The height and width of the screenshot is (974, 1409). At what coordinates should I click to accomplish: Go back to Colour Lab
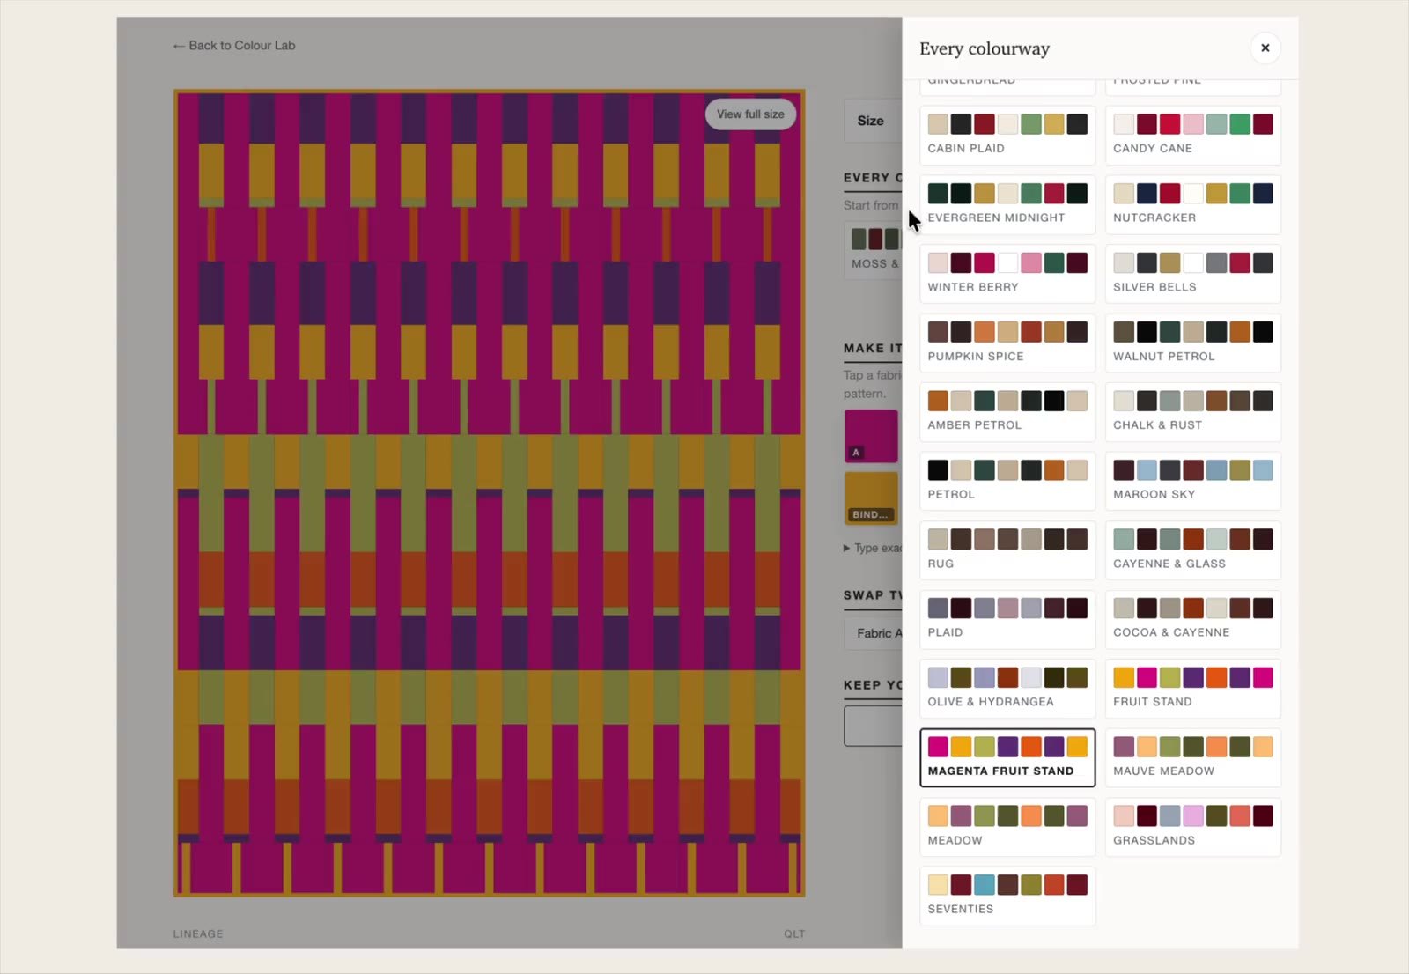234,46
